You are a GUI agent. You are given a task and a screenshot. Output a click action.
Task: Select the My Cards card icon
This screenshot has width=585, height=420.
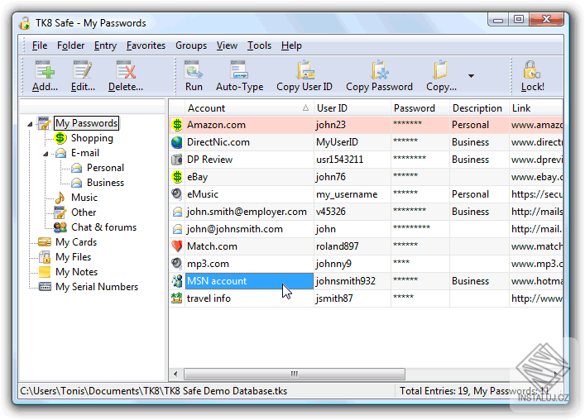pyautogui.click(x=45, y=242)
